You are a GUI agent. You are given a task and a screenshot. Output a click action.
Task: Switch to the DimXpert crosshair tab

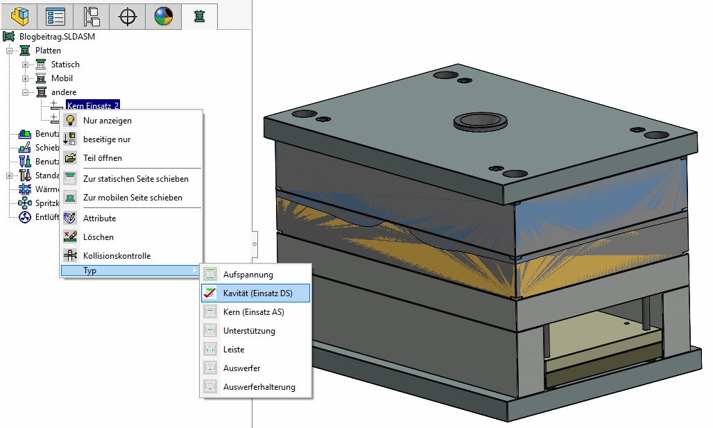click(128, 17)
